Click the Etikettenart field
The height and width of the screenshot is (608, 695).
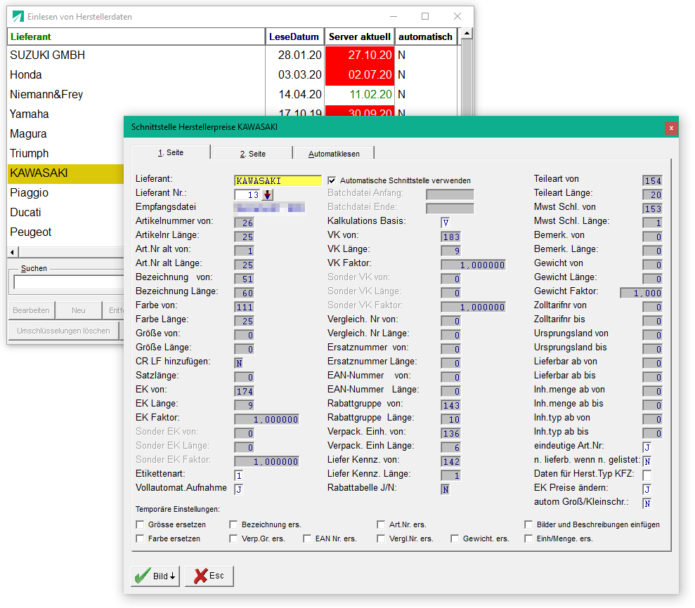pyautogui.click(x=238, y=475)
